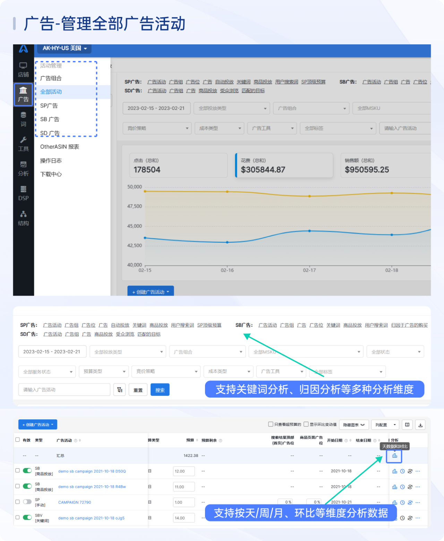Open analysis chart icon for R4Bw campaign

coord(395,487)
